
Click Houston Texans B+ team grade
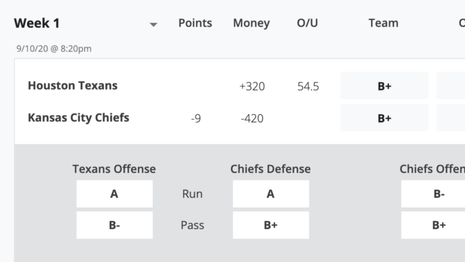tap(384, 86)
